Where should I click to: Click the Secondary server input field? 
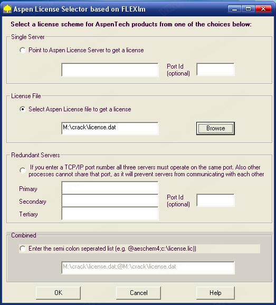click(110, 201)
